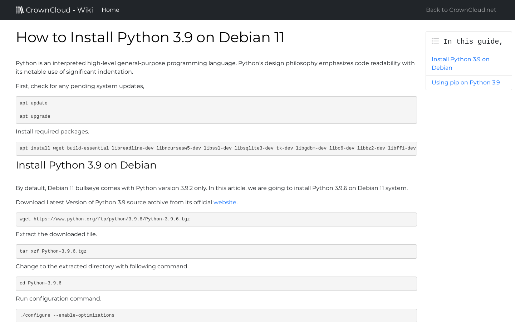Click the apt upgrade command line

pyautogui.click(x=35, y=116)
